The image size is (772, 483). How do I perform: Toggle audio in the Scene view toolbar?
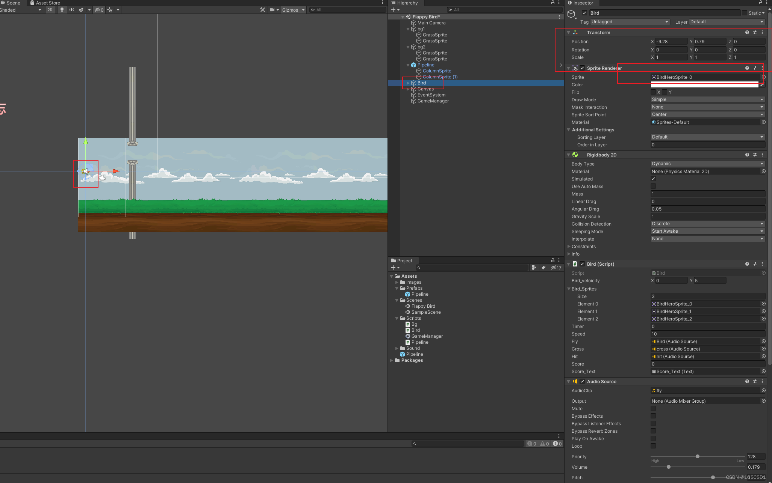pyautogui.click(x=72, y=10)
